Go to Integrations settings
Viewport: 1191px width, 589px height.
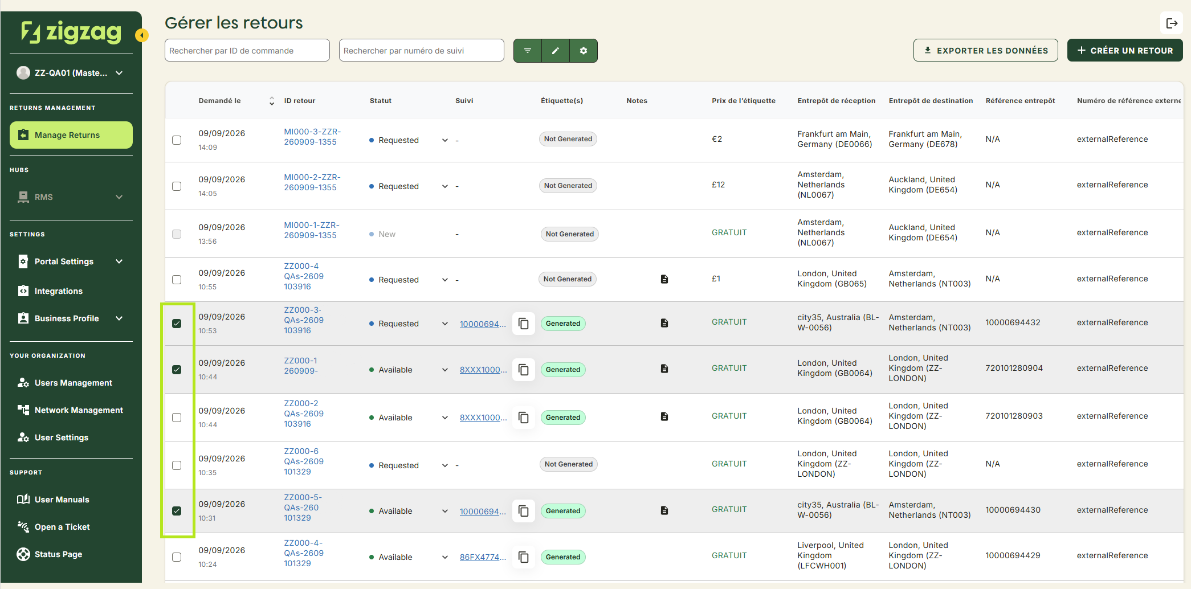59,291
